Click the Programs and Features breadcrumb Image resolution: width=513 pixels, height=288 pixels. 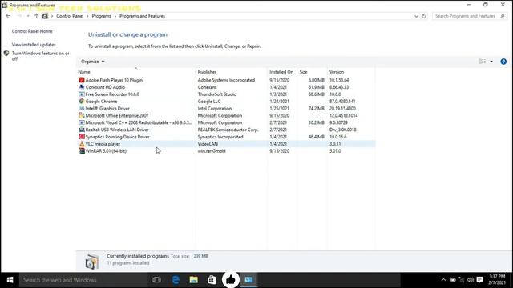point(143,16)
